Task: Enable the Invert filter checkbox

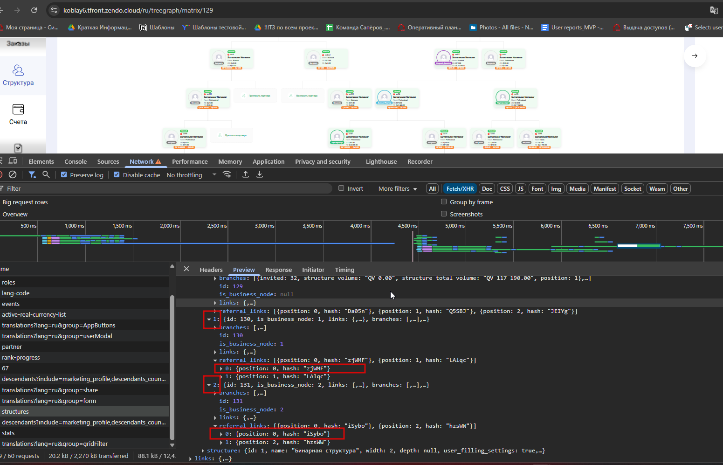Action: pos(341,188)
